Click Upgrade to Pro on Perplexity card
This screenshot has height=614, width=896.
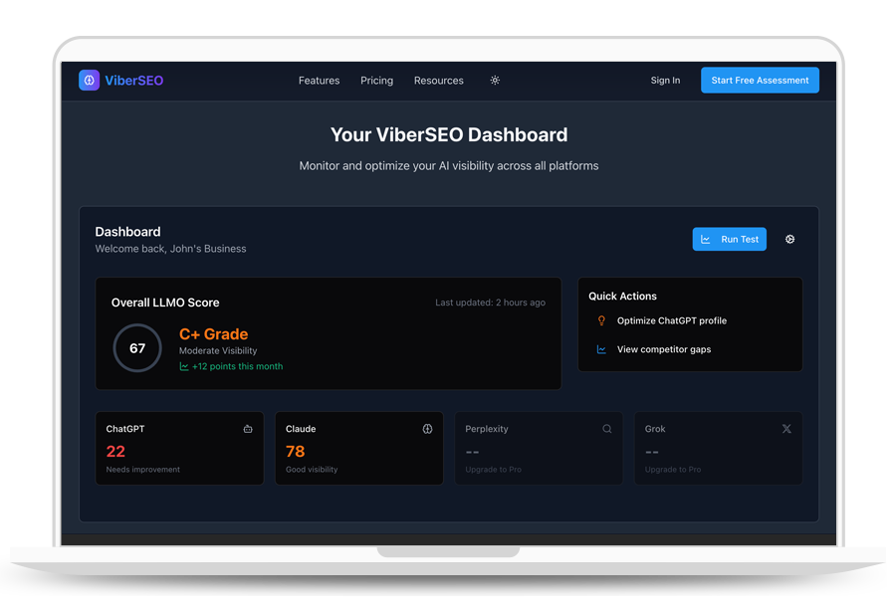(493, 470)
